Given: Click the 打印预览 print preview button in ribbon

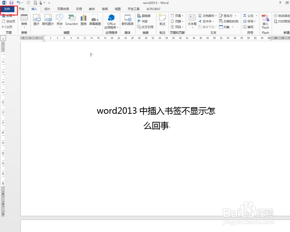Looking at the screenshot, I should click(x=282, y=21).
